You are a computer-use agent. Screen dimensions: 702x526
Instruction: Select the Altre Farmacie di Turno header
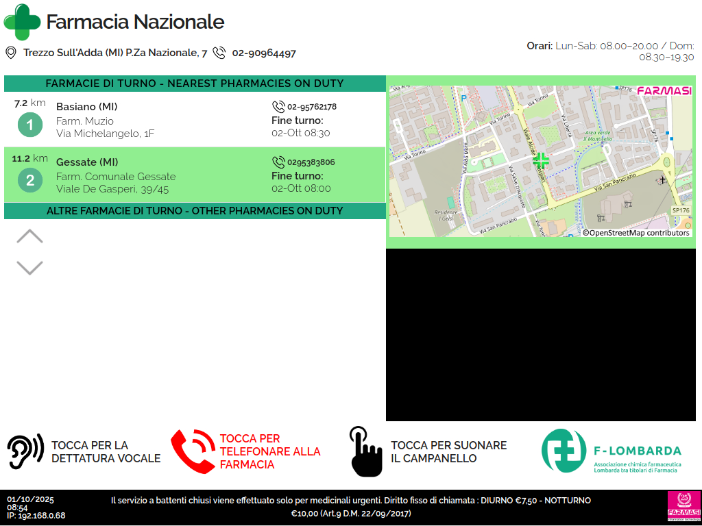click(195, 211)
